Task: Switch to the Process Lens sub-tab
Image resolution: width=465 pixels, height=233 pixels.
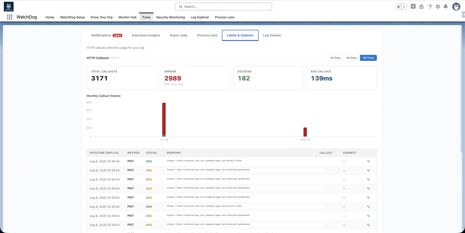Action: point(207,35)
